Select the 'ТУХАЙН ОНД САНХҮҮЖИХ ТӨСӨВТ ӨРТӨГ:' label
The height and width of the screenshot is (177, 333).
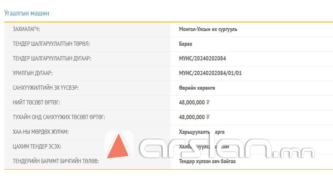point(59,117)
